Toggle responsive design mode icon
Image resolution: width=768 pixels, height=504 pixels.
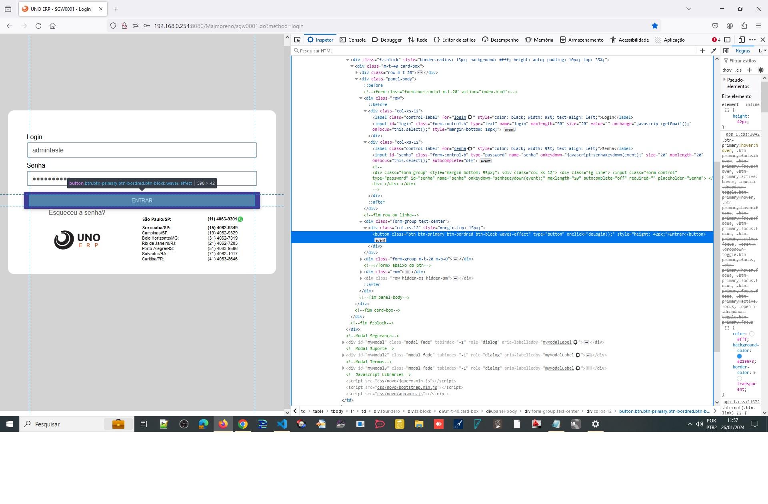coord(742,40)
